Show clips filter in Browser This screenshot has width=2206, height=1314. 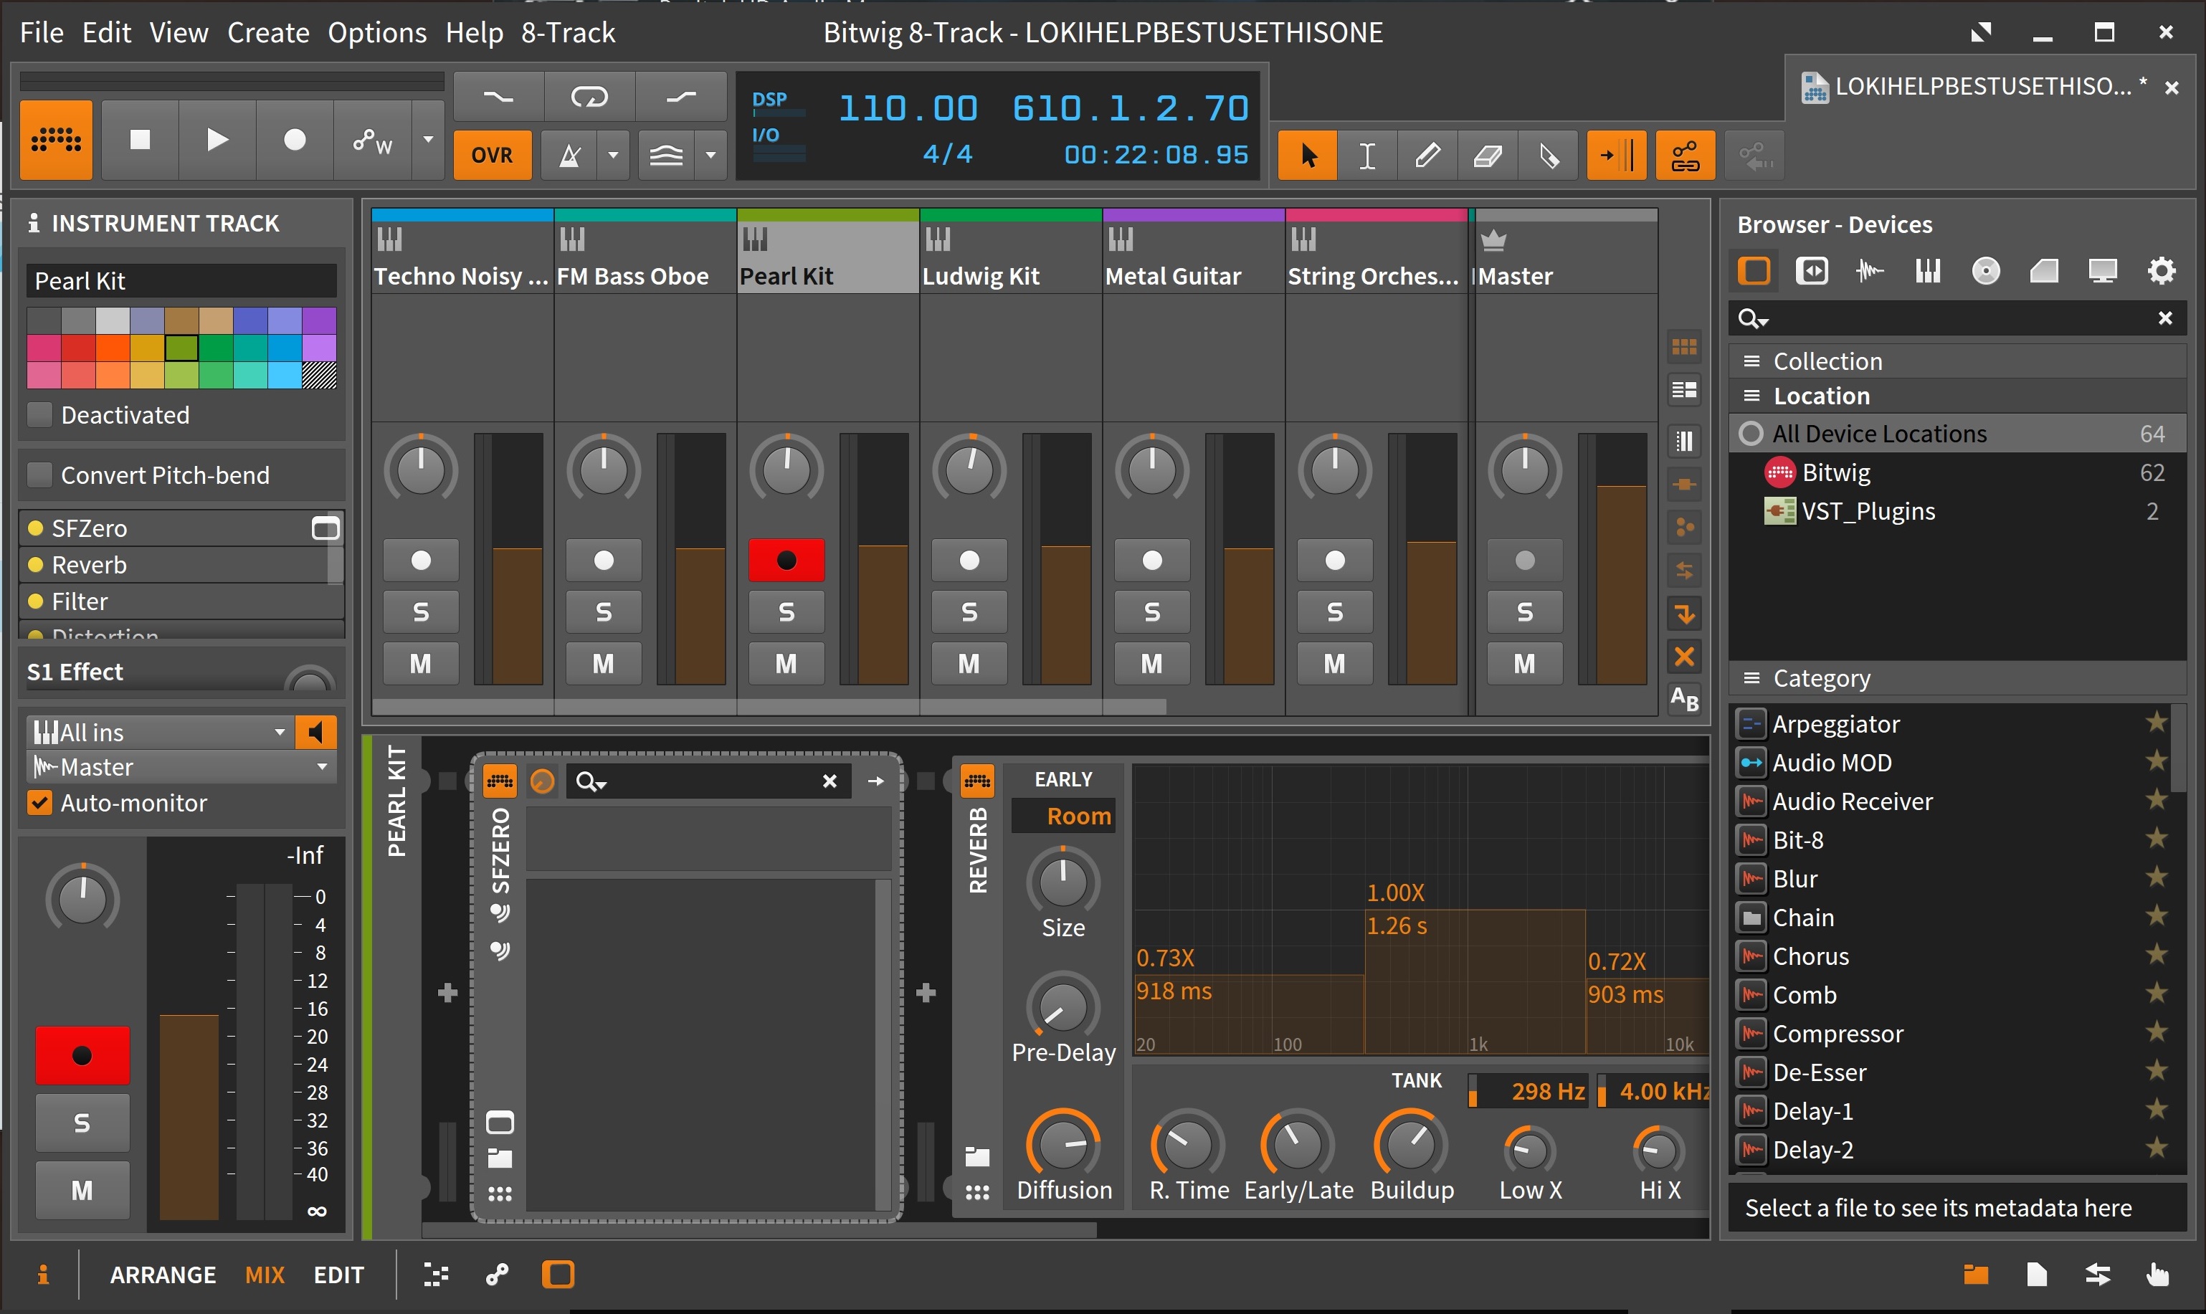[x=2044, y=271]
